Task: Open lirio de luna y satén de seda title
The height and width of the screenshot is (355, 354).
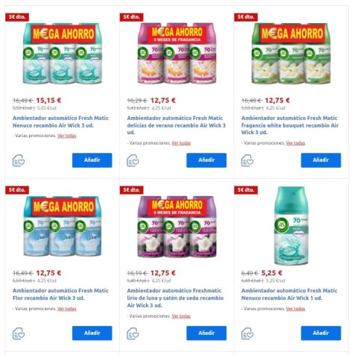Action: click(175, 298)
